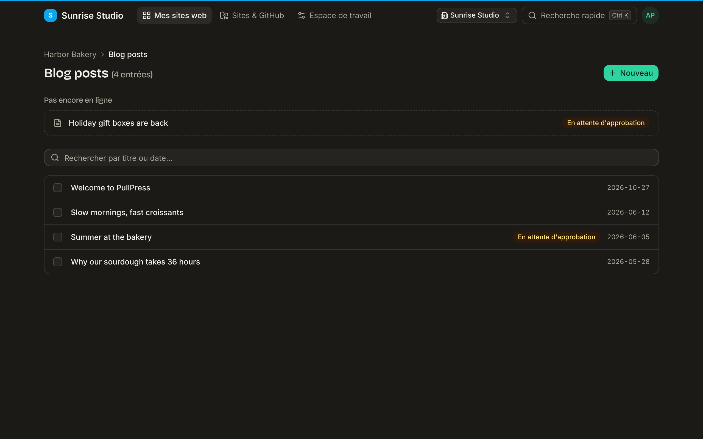
Task: Click the date 2026-05-28
Action: tap(628, 261)
